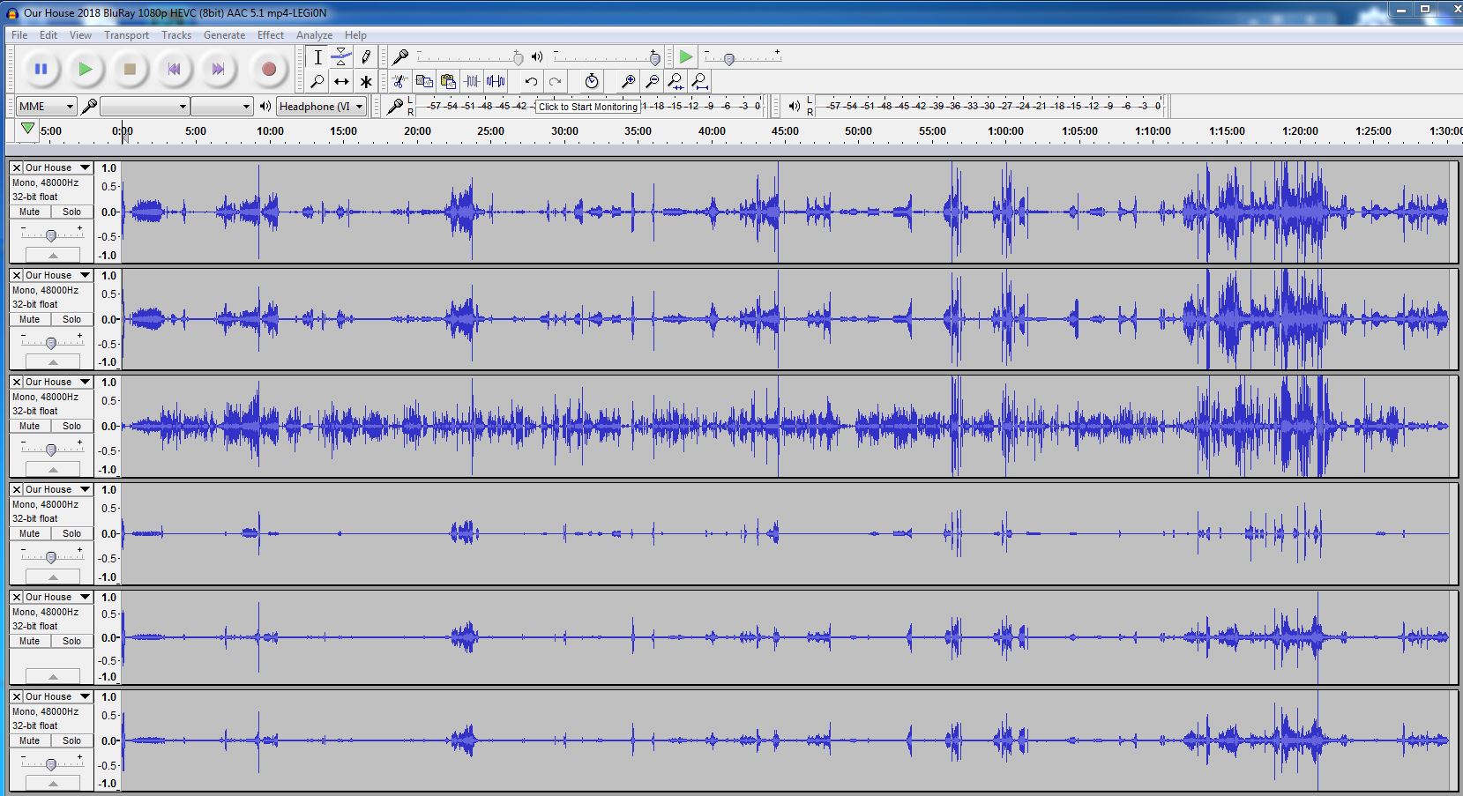Screen dimensions: 1463x796
Task: Collapse the sixth Our House track
Action: (53, 783)
